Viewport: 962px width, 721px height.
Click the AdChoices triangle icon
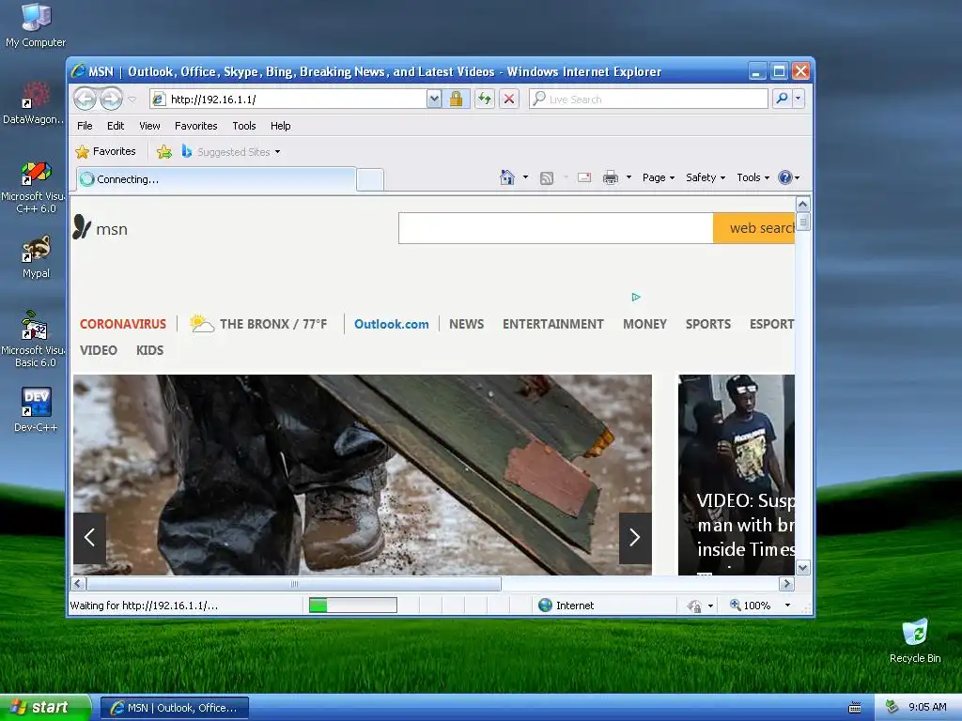[636, 297]
